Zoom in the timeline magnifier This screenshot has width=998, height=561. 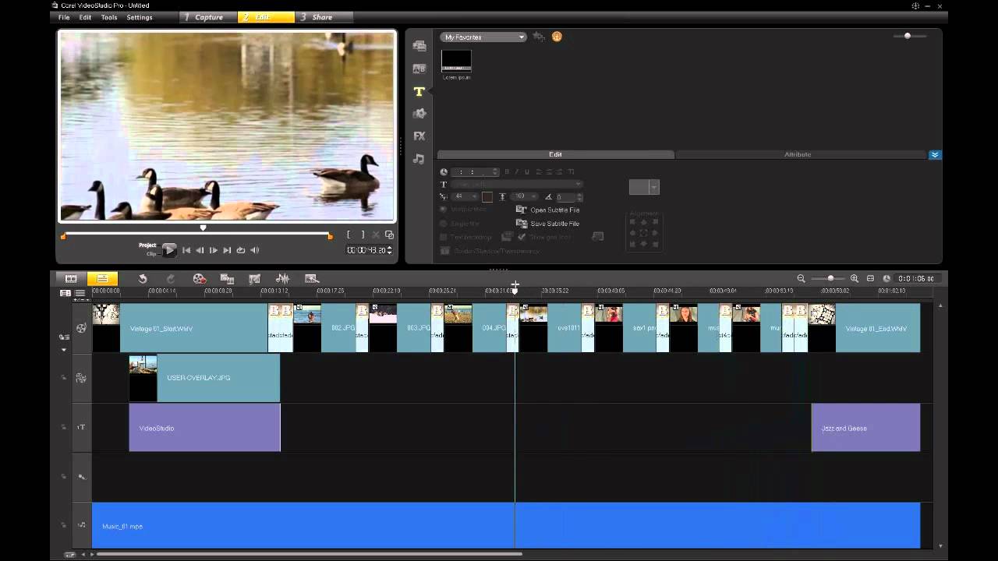pos(855,278)
